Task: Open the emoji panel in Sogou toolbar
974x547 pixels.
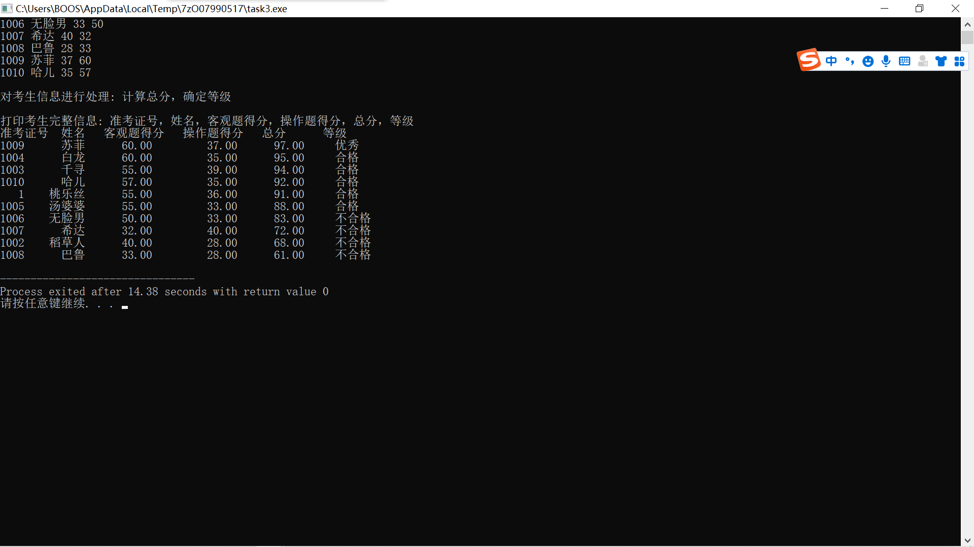Action: coord(868,61)
